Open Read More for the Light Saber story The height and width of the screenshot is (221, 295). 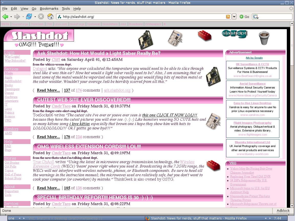click(48, 90)
